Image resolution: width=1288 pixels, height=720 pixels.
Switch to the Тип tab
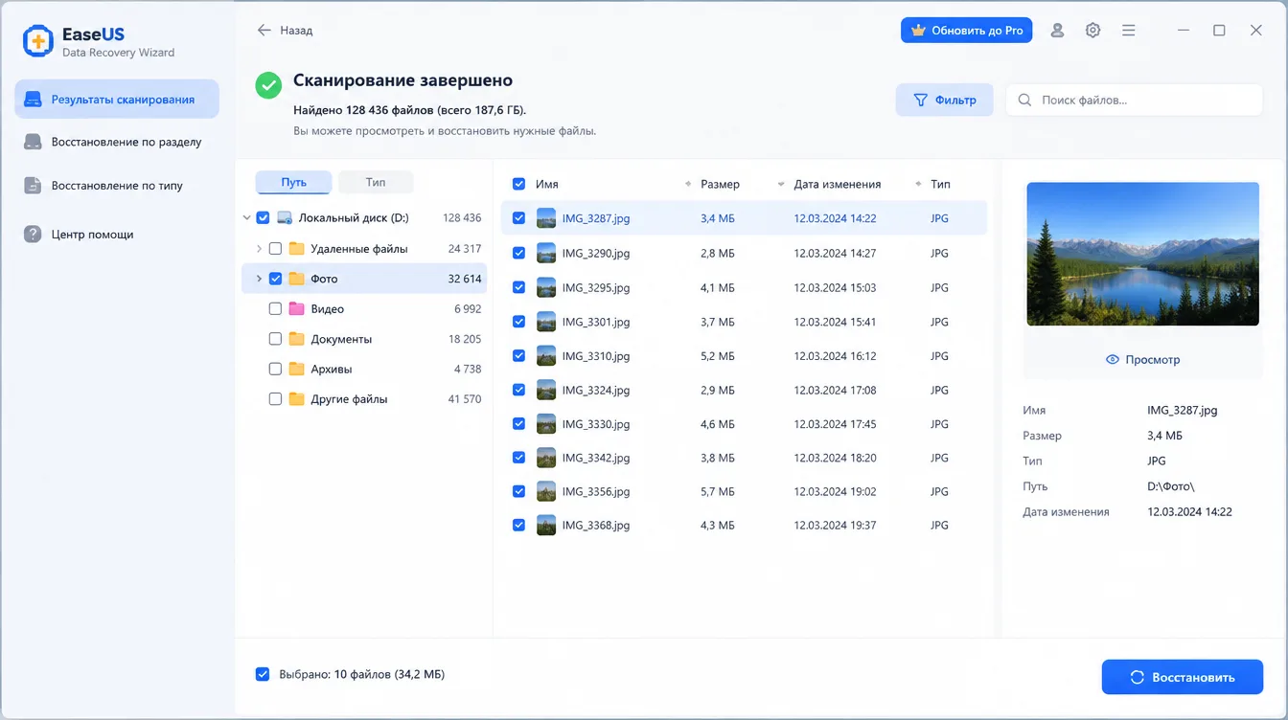[376, 182]
